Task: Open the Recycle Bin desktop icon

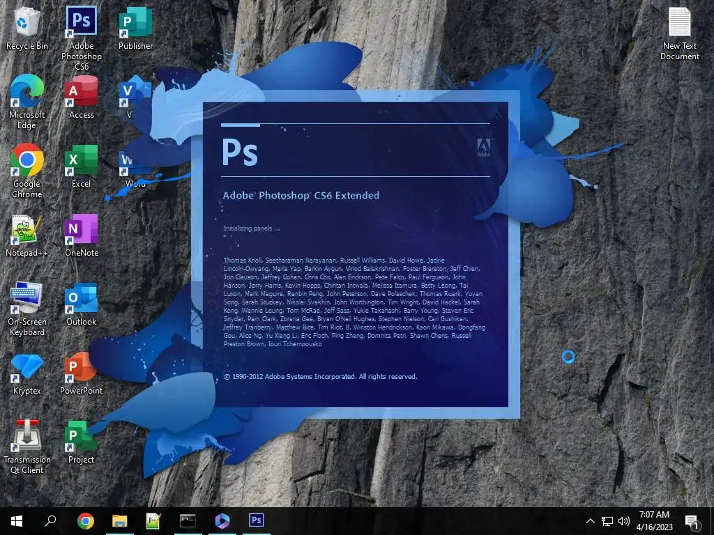Action: (27, 28)
